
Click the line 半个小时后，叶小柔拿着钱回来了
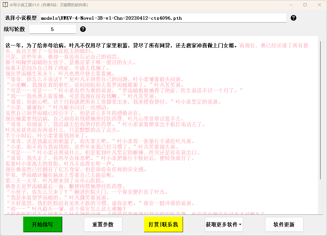click(x=47, y=136)
